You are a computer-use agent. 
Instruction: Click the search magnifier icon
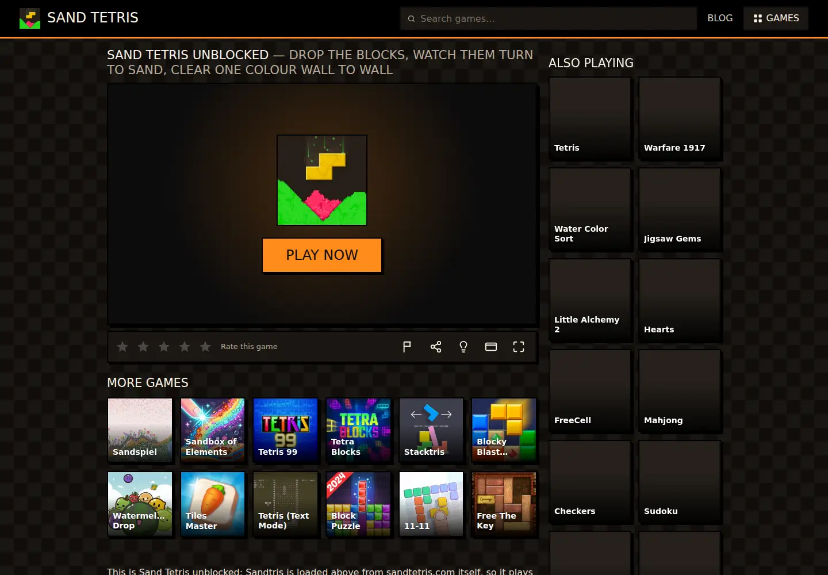(x=411, y=18)
